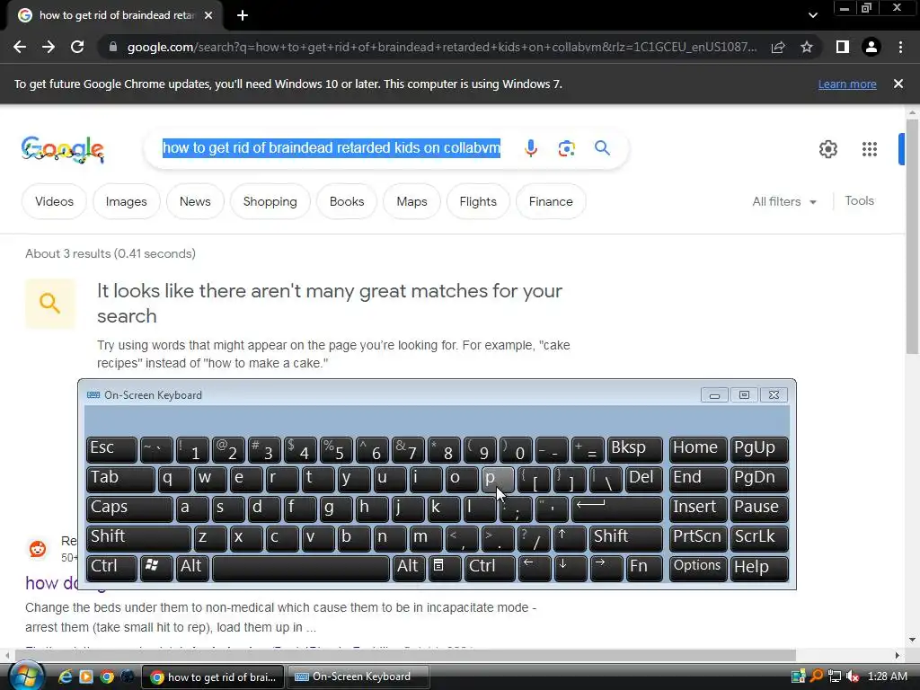Viewport: 920px width, 690px height.
Task: Open Google settings gear icon
Action: (x=827, y=149)
